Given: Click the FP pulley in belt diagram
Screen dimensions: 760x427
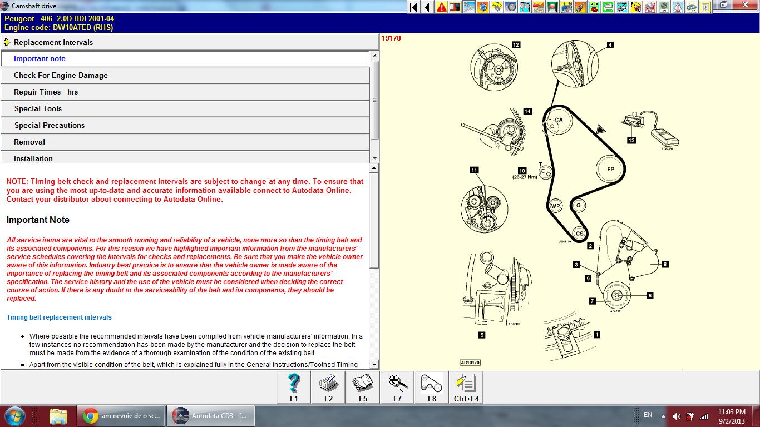Looking at the screenshot, I should tap(610, 169).
